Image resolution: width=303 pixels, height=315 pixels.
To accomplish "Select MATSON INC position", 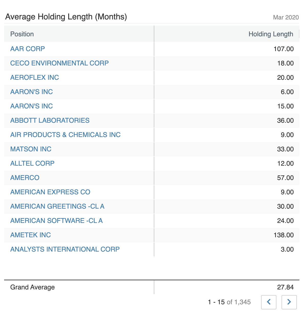I will click(x=31, y=149).
